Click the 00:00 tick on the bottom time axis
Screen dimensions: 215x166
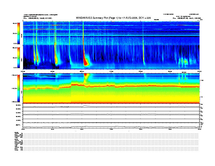(23, 129)
